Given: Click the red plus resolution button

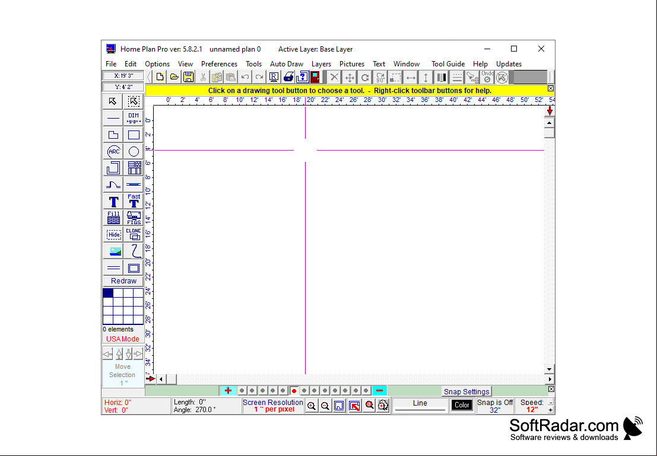Looking at the screenshot, I should (x=228, y=391).
